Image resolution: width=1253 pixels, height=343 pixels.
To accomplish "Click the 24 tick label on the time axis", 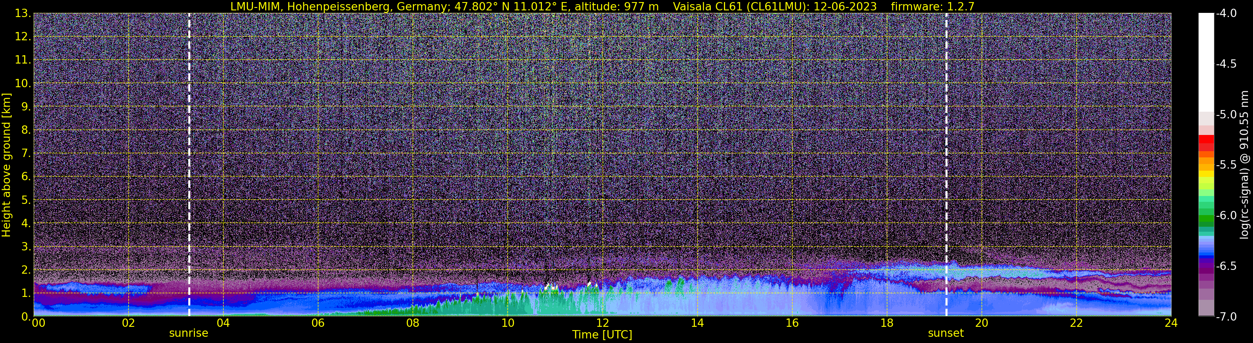I will click(1171, 323).
